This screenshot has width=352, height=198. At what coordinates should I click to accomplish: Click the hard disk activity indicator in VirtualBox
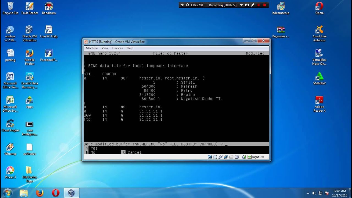coord(210,157)
